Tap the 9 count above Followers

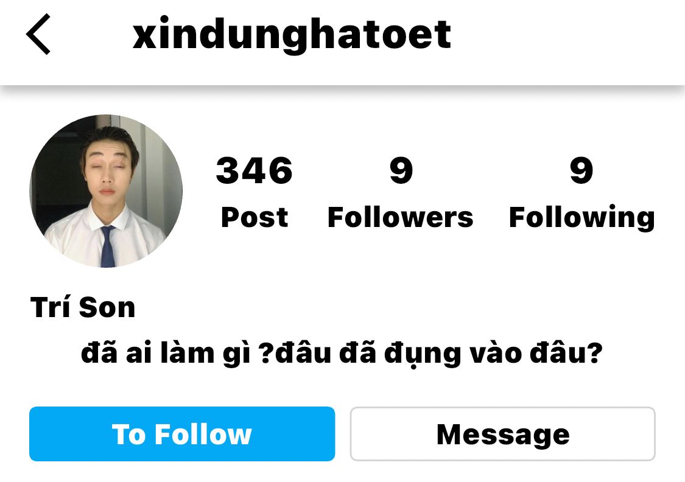[401, 170]
